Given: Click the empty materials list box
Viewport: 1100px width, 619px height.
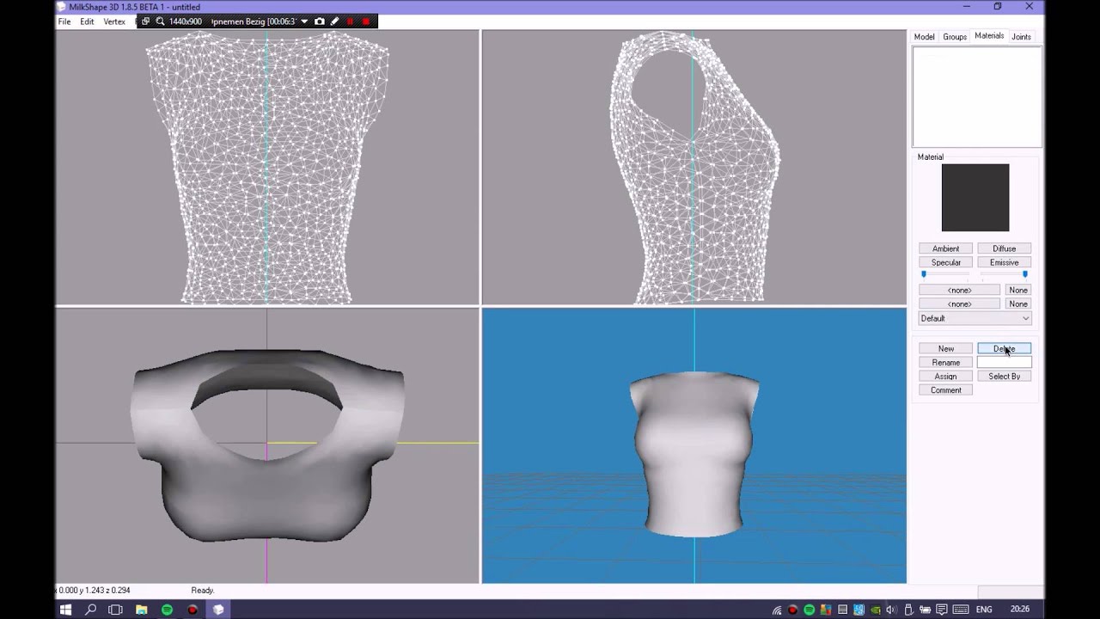Looking at the screenshot, I should 976,96.
